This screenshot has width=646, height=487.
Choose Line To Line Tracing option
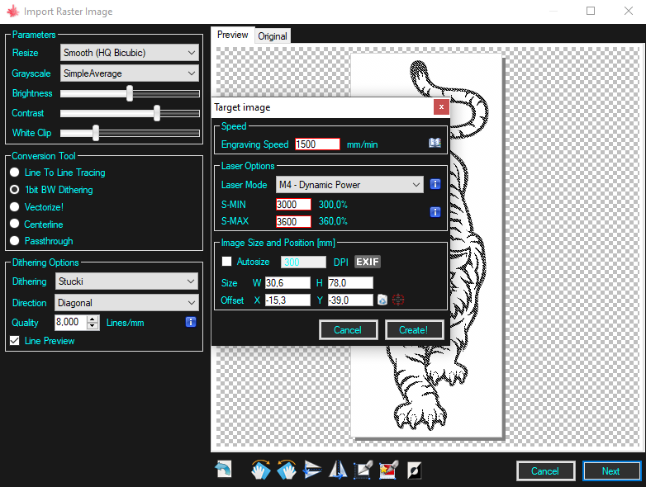[15, 173]
